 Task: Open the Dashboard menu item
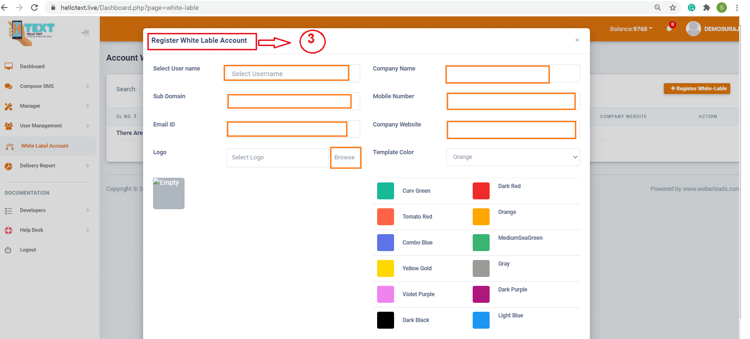pos(32,66)
